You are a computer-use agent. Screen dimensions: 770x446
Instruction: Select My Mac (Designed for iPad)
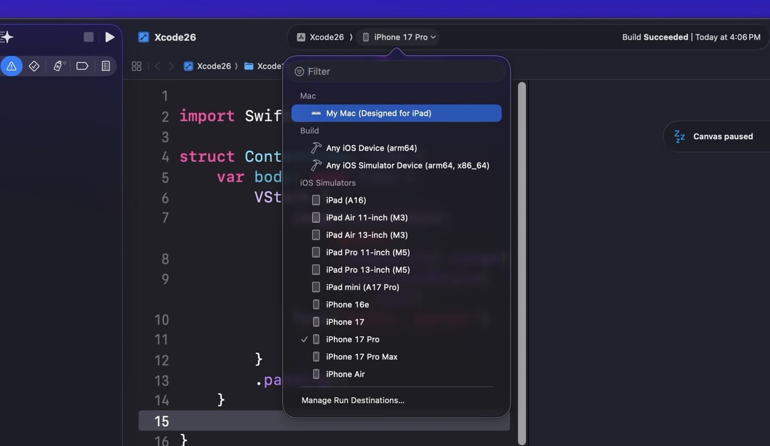coord(396,113)
